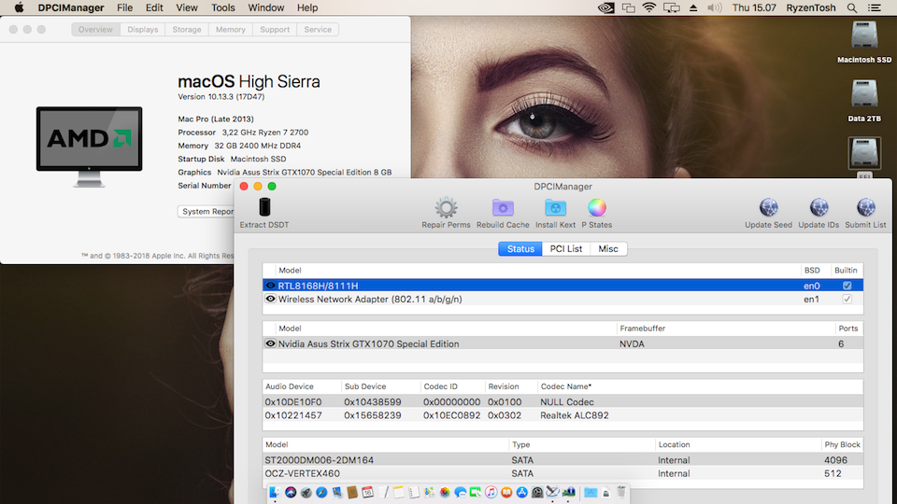Screen dimensions: 897x504
Task: Click the Update Seed globe icon
Action: (768, 208)
